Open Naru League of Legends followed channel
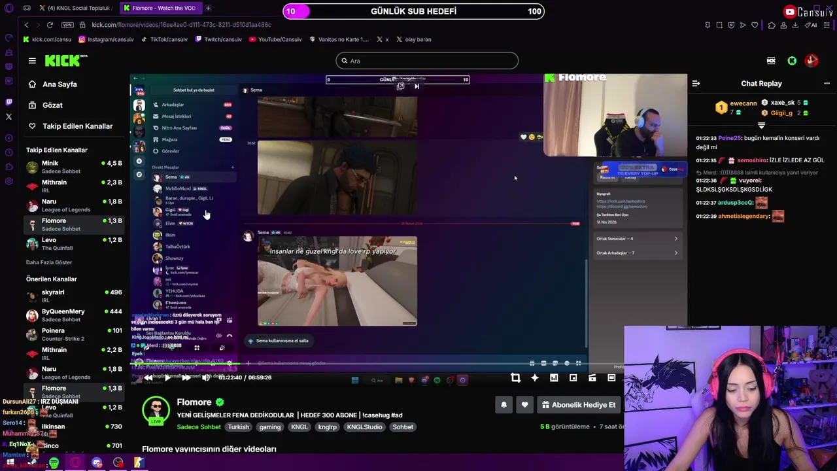 73,205
